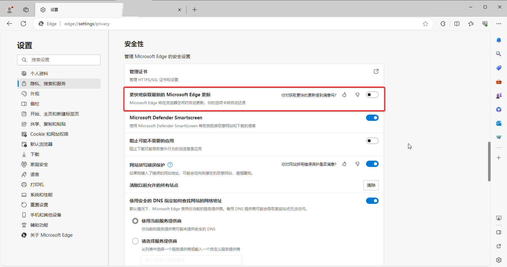Refresh the settings page

[23, 24]
